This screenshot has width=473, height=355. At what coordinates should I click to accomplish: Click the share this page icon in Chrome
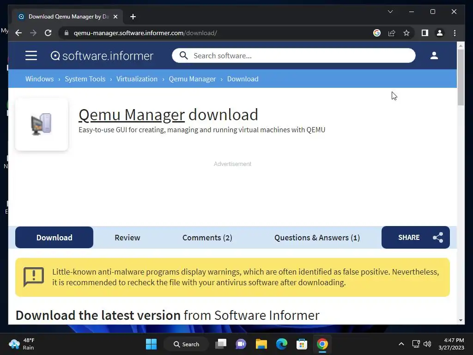pyautogui.click(x=392, y=33)
